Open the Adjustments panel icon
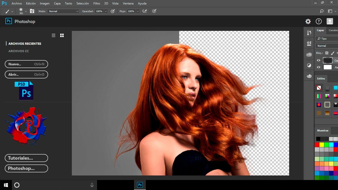Viewport: 338px width, 190px height. click(x=309, y=65)
